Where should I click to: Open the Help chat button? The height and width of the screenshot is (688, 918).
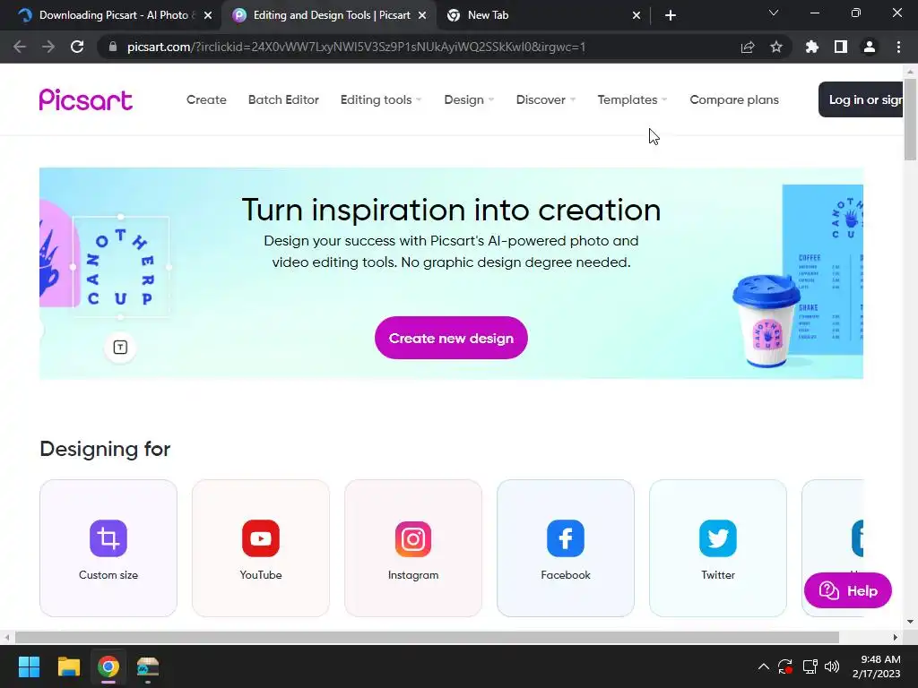point(848,590)
